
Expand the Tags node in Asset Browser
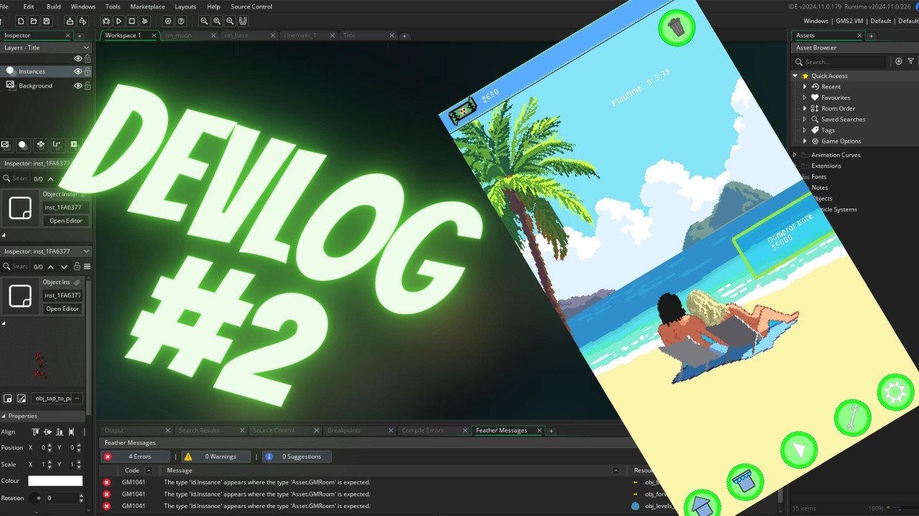coord(805,130)
